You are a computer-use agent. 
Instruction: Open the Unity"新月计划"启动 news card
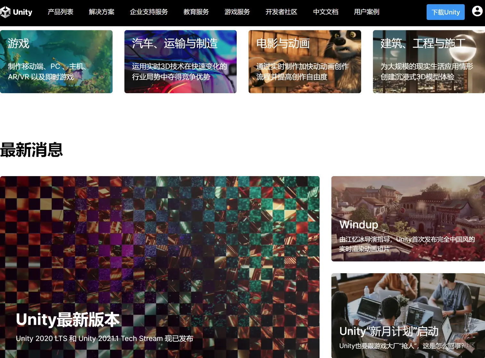tap(408, 315)
